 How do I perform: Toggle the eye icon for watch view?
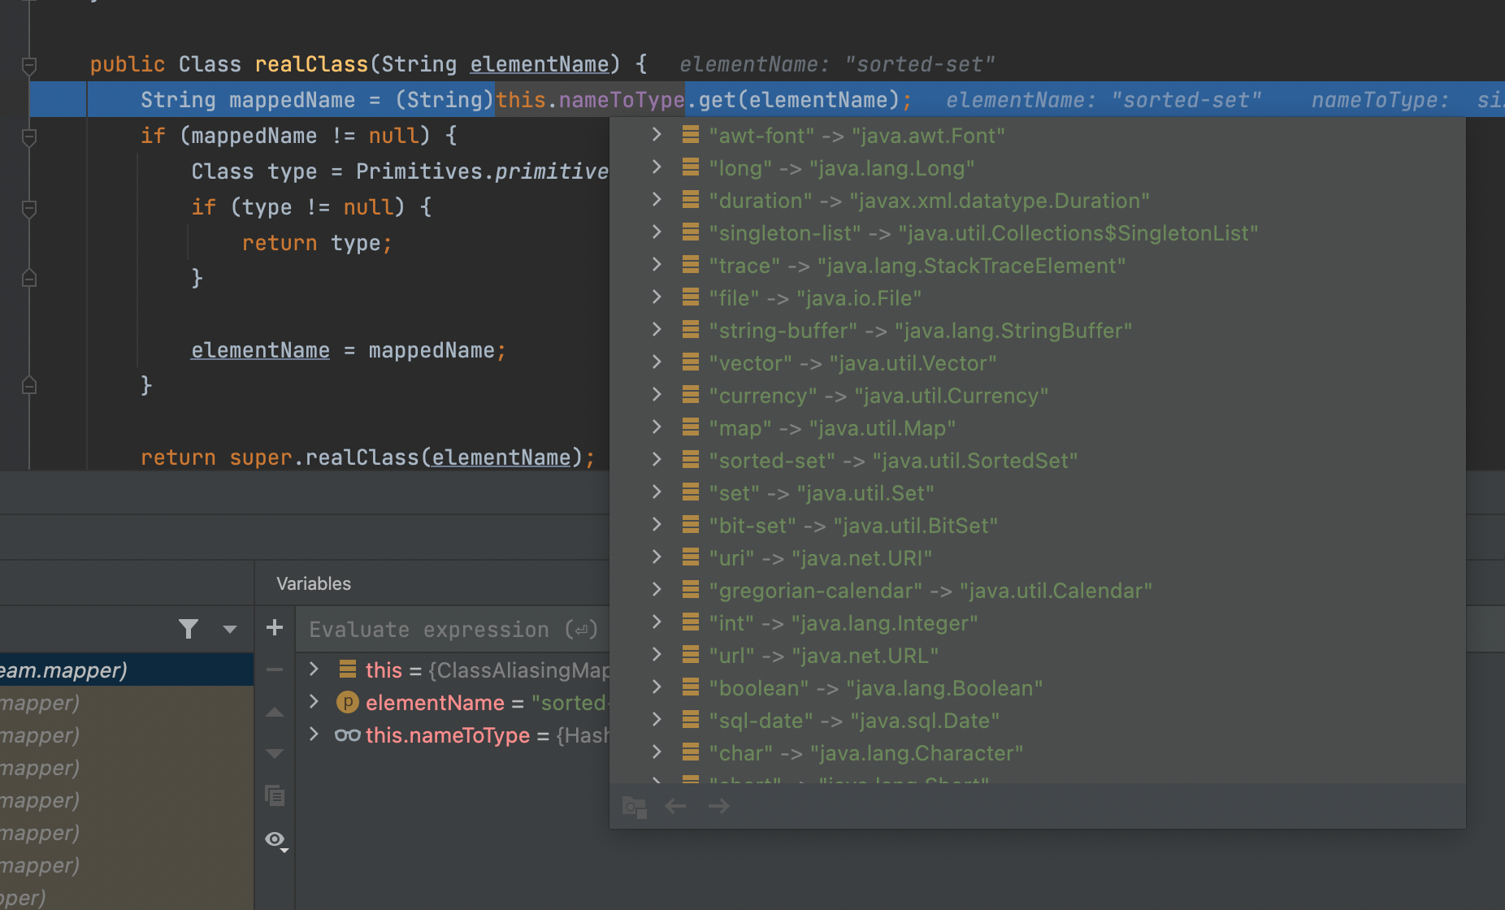[x=275, y=839]
